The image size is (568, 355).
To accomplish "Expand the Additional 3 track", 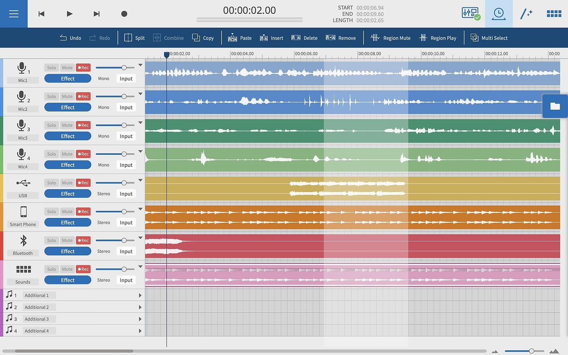I will pos(140,319).
